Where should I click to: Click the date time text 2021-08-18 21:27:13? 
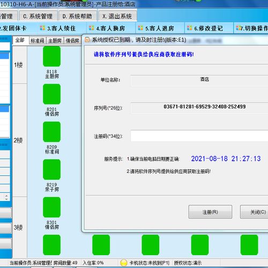point(226,159)
